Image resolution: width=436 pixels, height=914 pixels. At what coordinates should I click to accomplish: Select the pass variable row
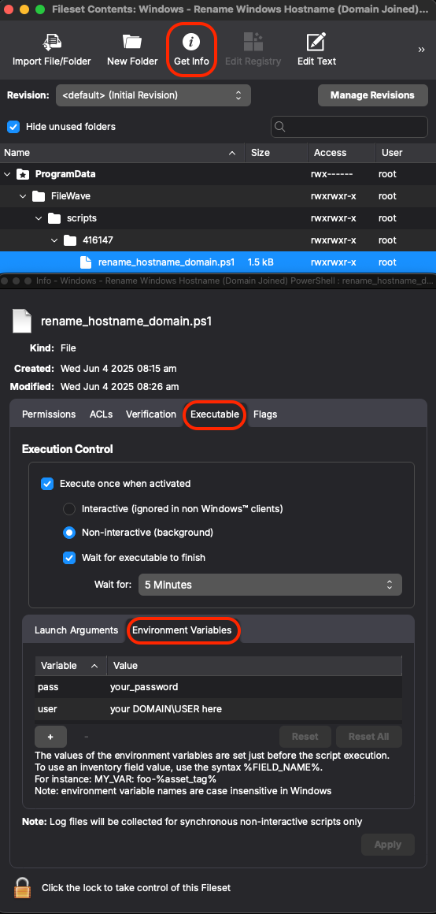(x=218, y=686)
